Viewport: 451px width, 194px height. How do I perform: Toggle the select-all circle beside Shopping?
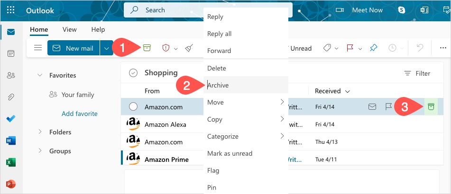click(x=133, y=73)
